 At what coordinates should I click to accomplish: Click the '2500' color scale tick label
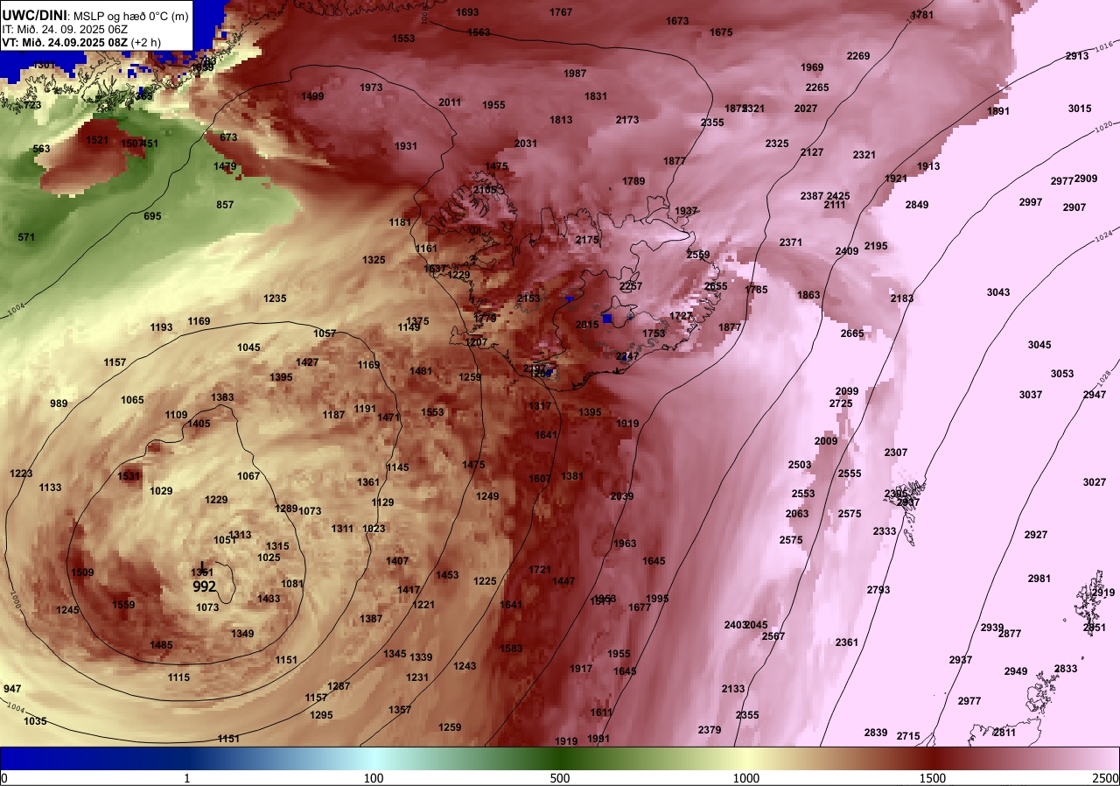[x=1105, y=778]
